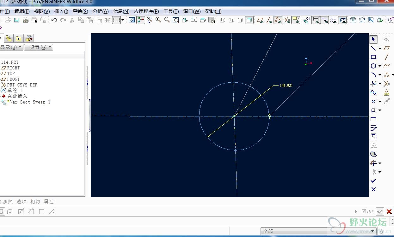The image size is (394, 237).
Task: Quit the sketch with blue X
Action: coord(373,189)
